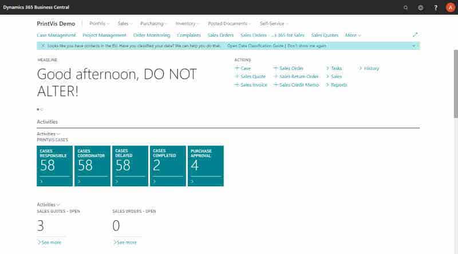Click arrow on Cases Delayed tile

[x=117, y=181]
